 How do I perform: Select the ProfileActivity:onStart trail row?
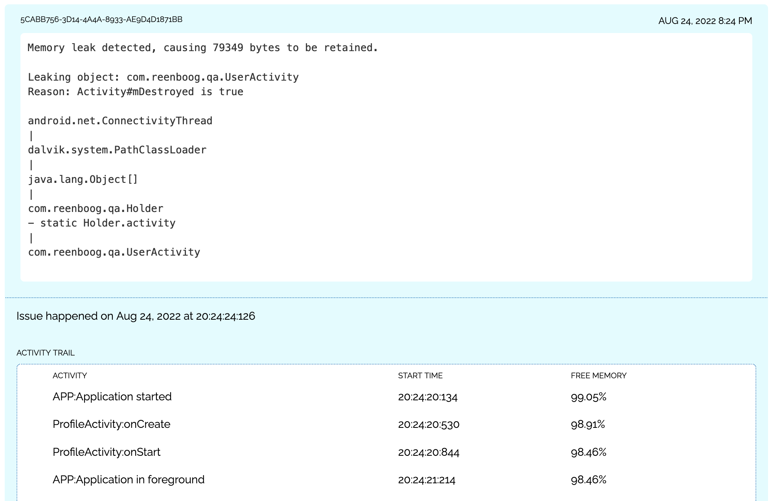click(106, 452)
